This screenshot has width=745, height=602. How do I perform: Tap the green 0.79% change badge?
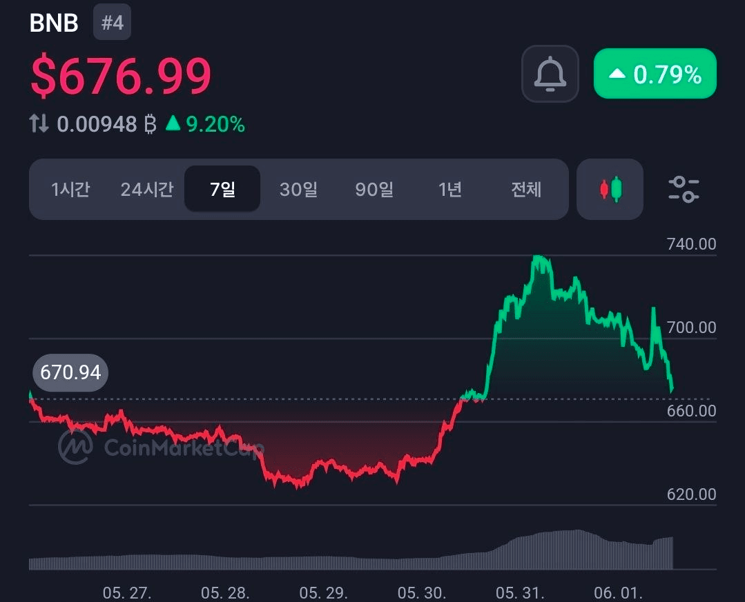point(655,74)
